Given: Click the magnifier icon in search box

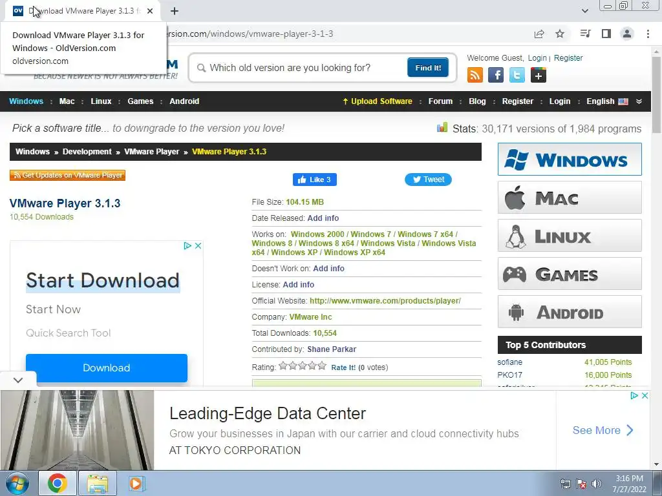Looking at the screenshot, I should pyautogui.click(x=202, y=68).
